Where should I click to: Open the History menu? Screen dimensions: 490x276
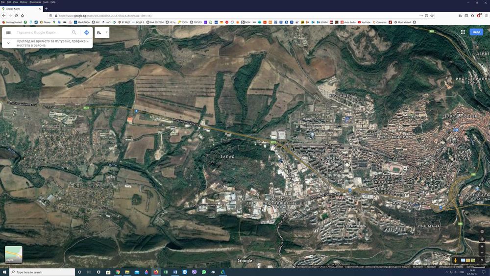tap(24, 2)
